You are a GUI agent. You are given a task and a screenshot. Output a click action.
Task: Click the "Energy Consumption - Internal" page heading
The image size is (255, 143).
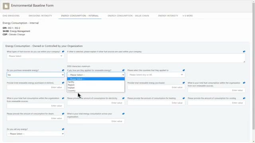(x=21, y=23)
